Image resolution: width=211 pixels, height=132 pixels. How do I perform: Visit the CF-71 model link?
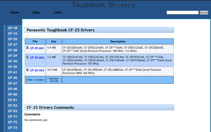click(13, 117)
